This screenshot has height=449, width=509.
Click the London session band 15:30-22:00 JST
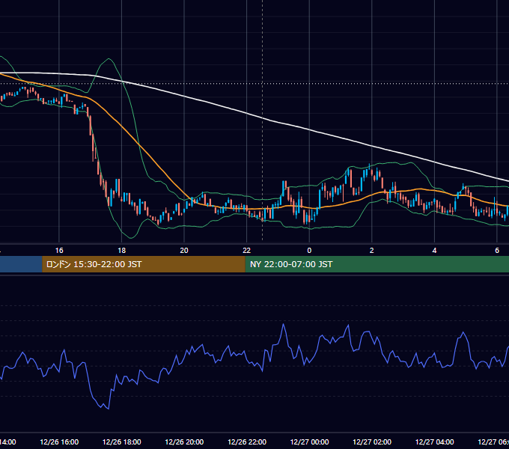[x=144, y=264]
